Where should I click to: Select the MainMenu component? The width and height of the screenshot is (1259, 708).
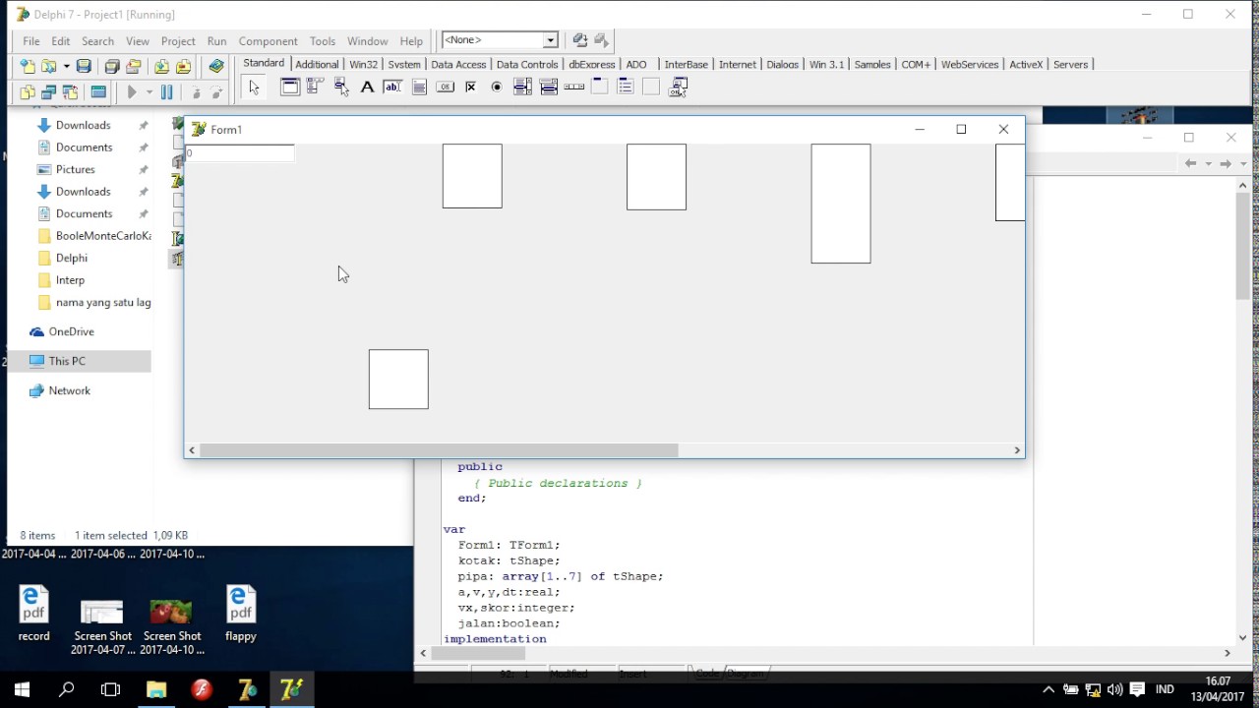click(x=315, y=88)
